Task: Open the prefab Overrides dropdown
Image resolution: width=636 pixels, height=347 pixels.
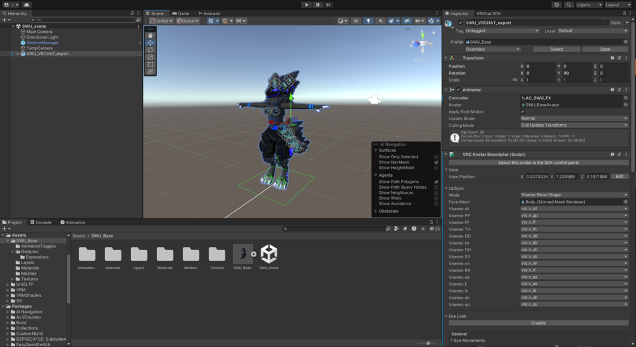Action: pos(493,49)
